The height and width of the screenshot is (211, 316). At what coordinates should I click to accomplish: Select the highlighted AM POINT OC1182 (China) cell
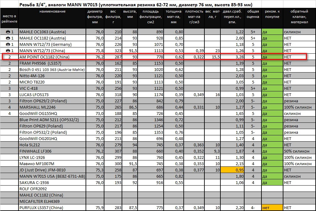tap(52, 57)
